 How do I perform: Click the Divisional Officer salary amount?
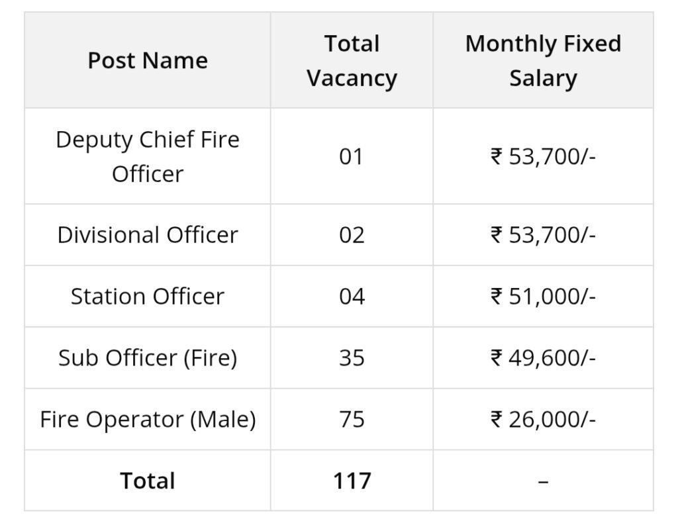[543, 235]
